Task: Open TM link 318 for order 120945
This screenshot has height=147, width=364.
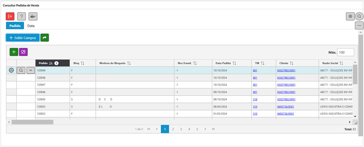Action: [255, 99]
